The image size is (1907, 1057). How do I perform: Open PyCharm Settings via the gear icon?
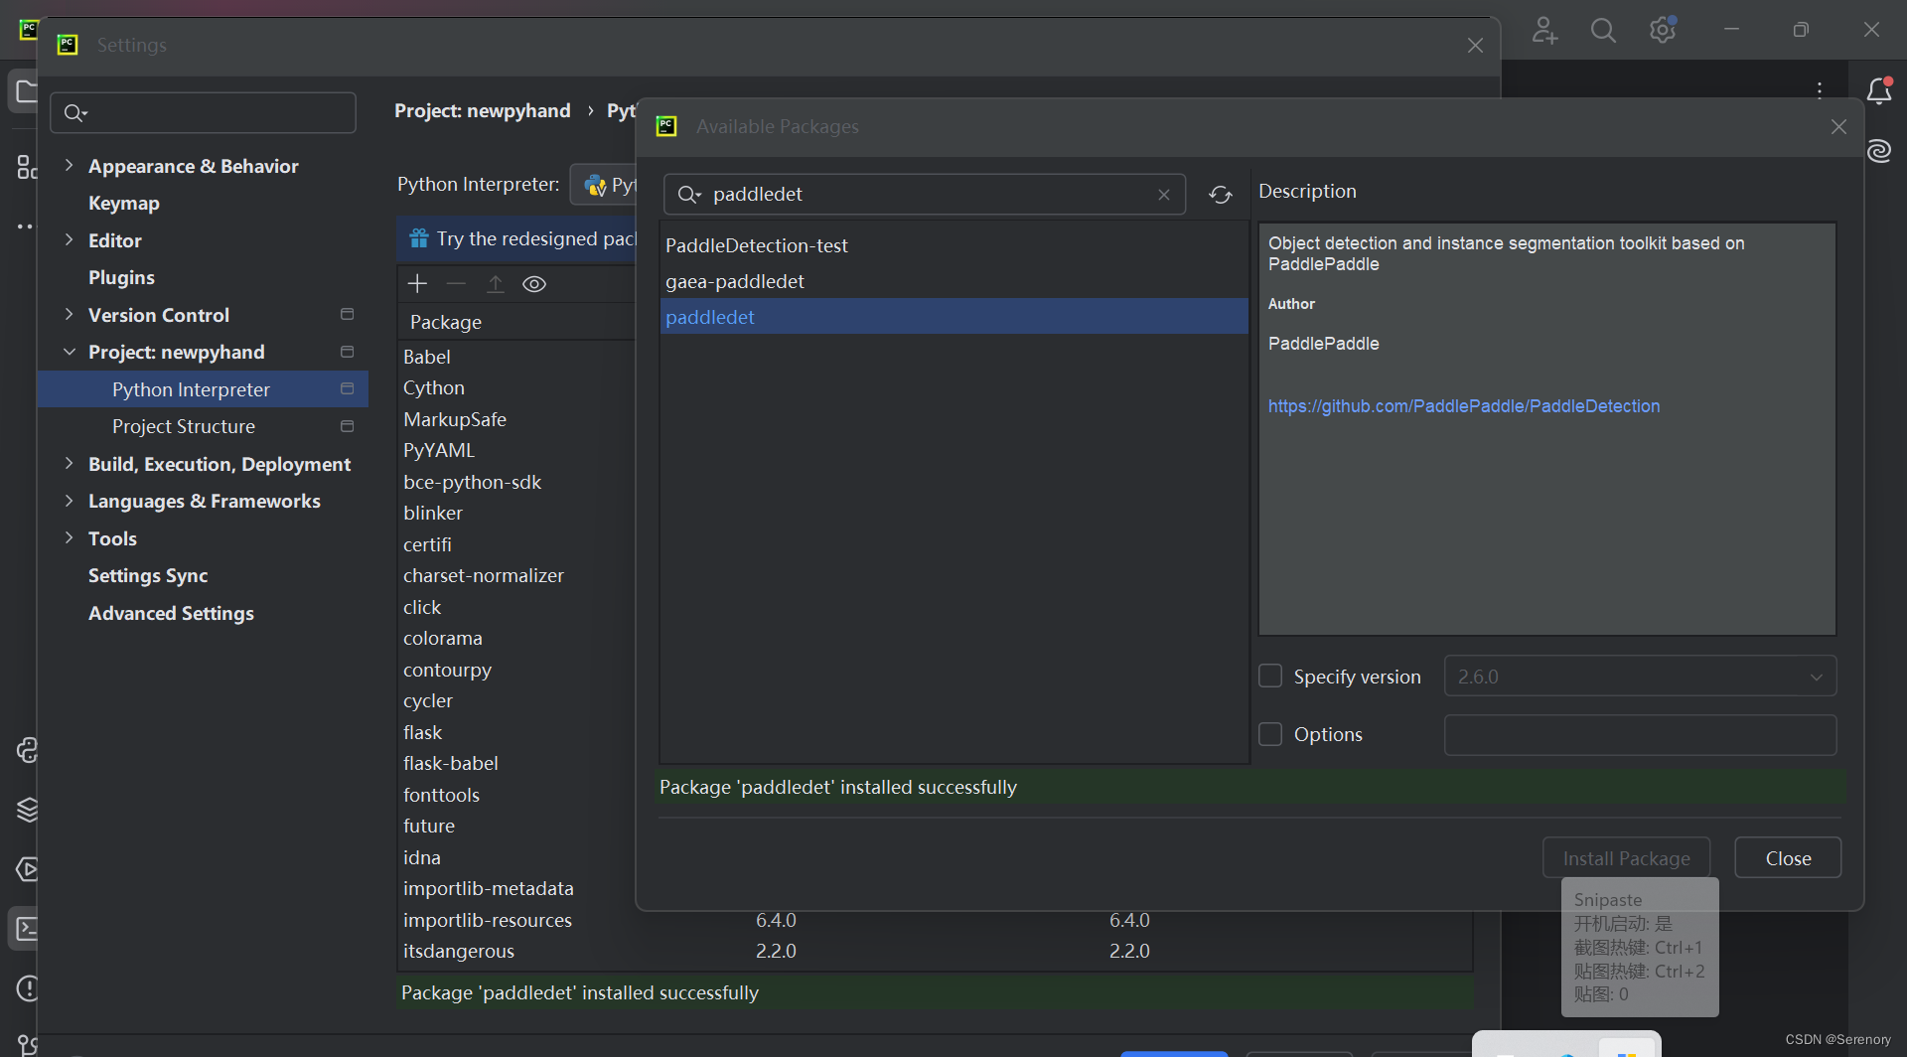(1662, 30)
